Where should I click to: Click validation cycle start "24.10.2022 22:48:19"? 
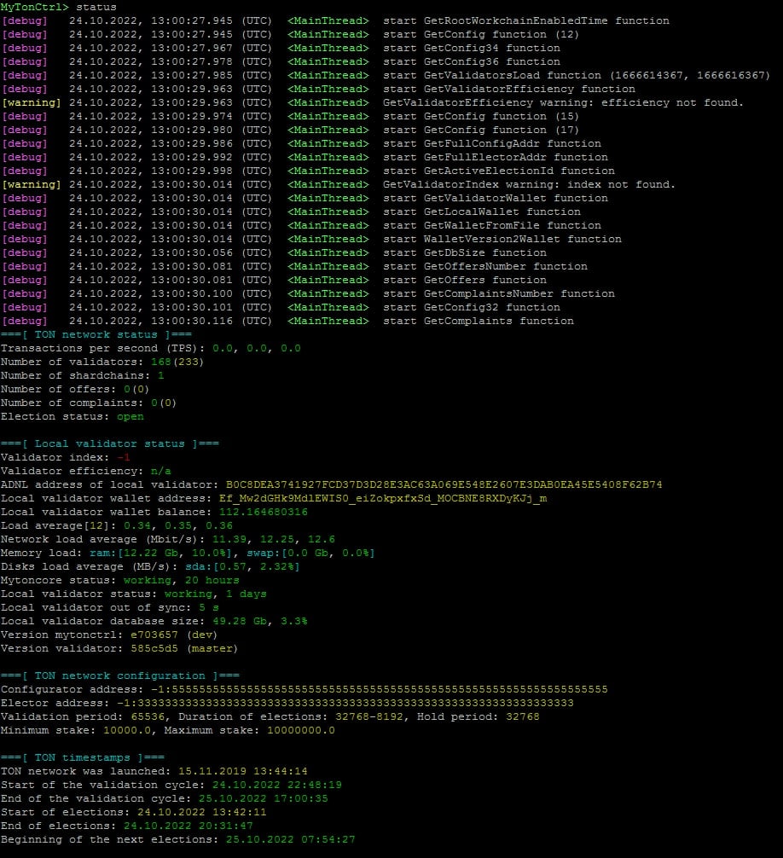pyautogui.click(x=277, y=786)
